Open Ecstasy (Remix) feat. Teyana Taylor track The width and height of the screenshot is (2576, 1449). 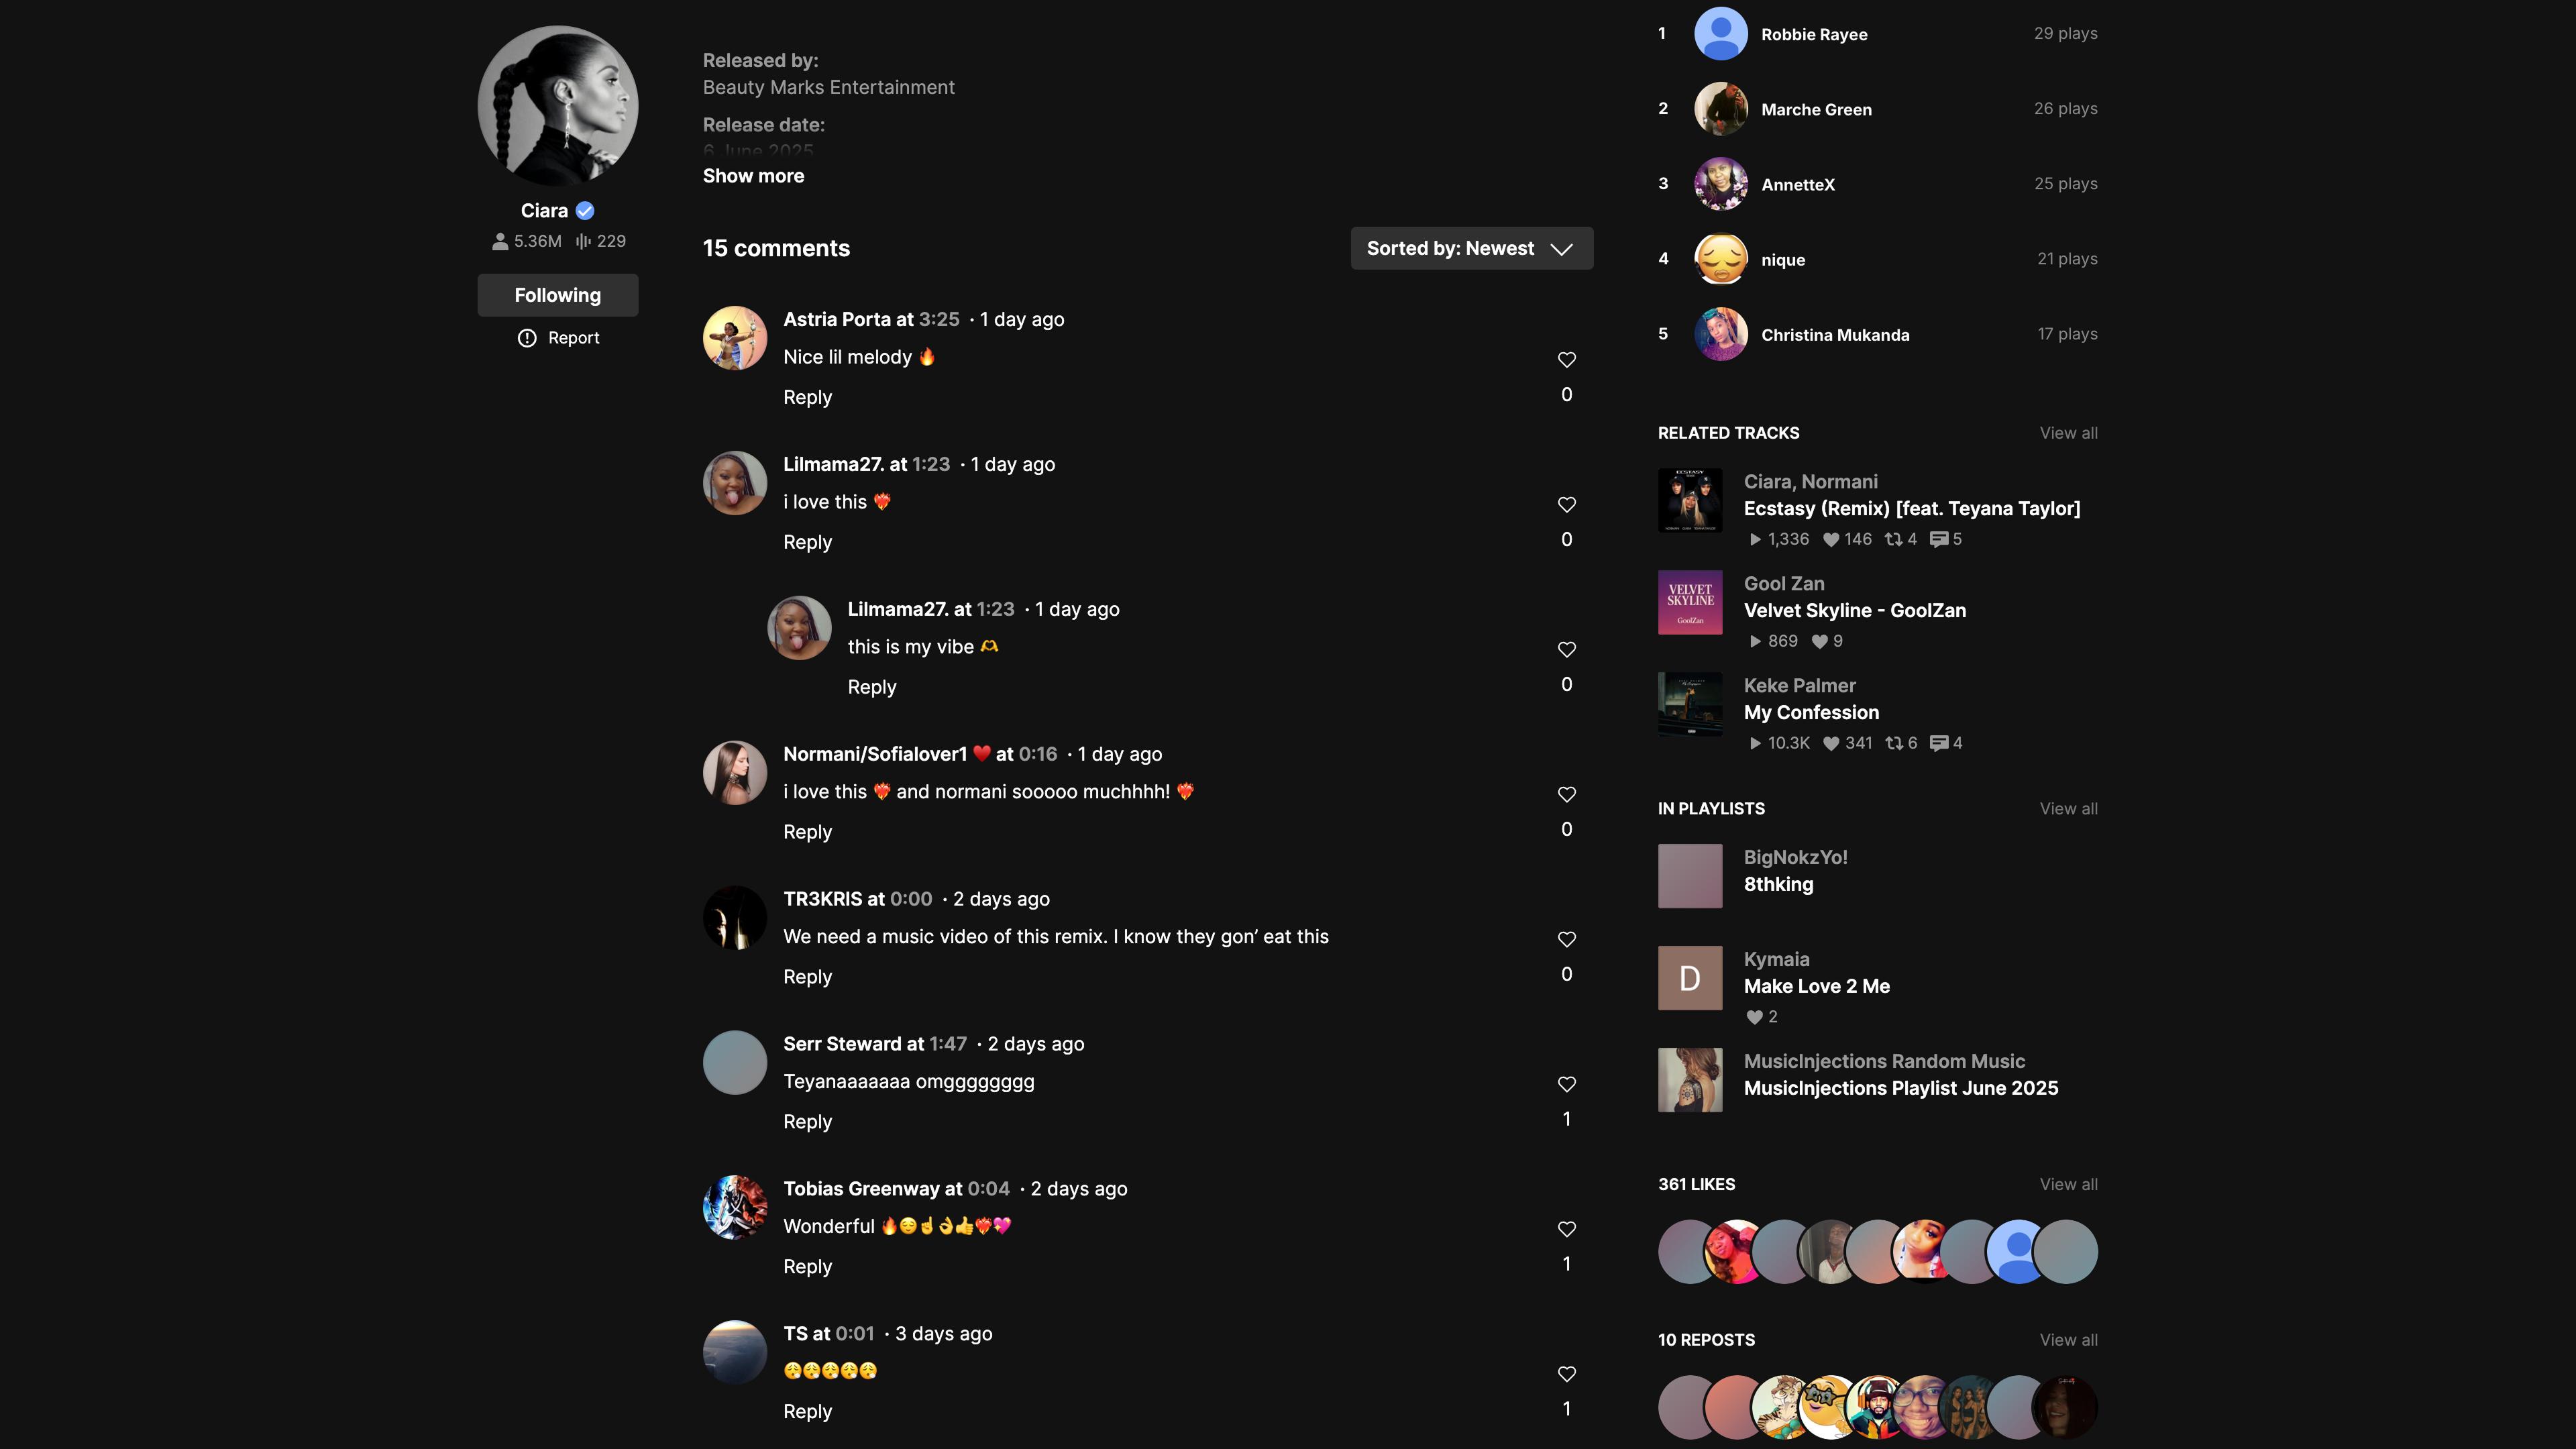click(x=1911, y=509)
